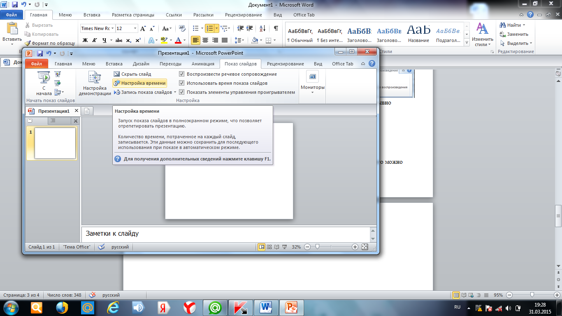Image resolution: width=562 pixels, height=316 pixels.
Task: Click in Заметки к слайду notes area
Action: pos(226,234)
